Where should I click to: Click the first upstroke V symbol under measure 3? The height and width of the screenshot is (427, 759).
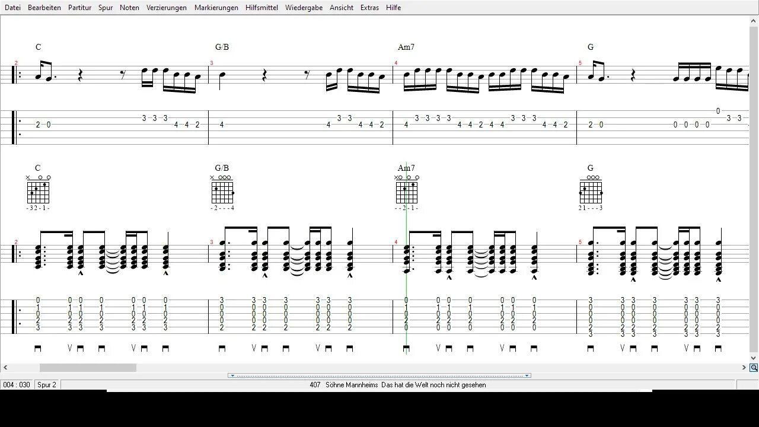[x=254, y=348]
